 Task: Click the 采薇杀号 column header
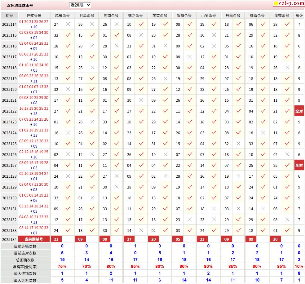[x=184, y=16]
